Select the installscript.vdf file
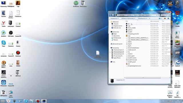The image size is (183, 103). (132, 50)
